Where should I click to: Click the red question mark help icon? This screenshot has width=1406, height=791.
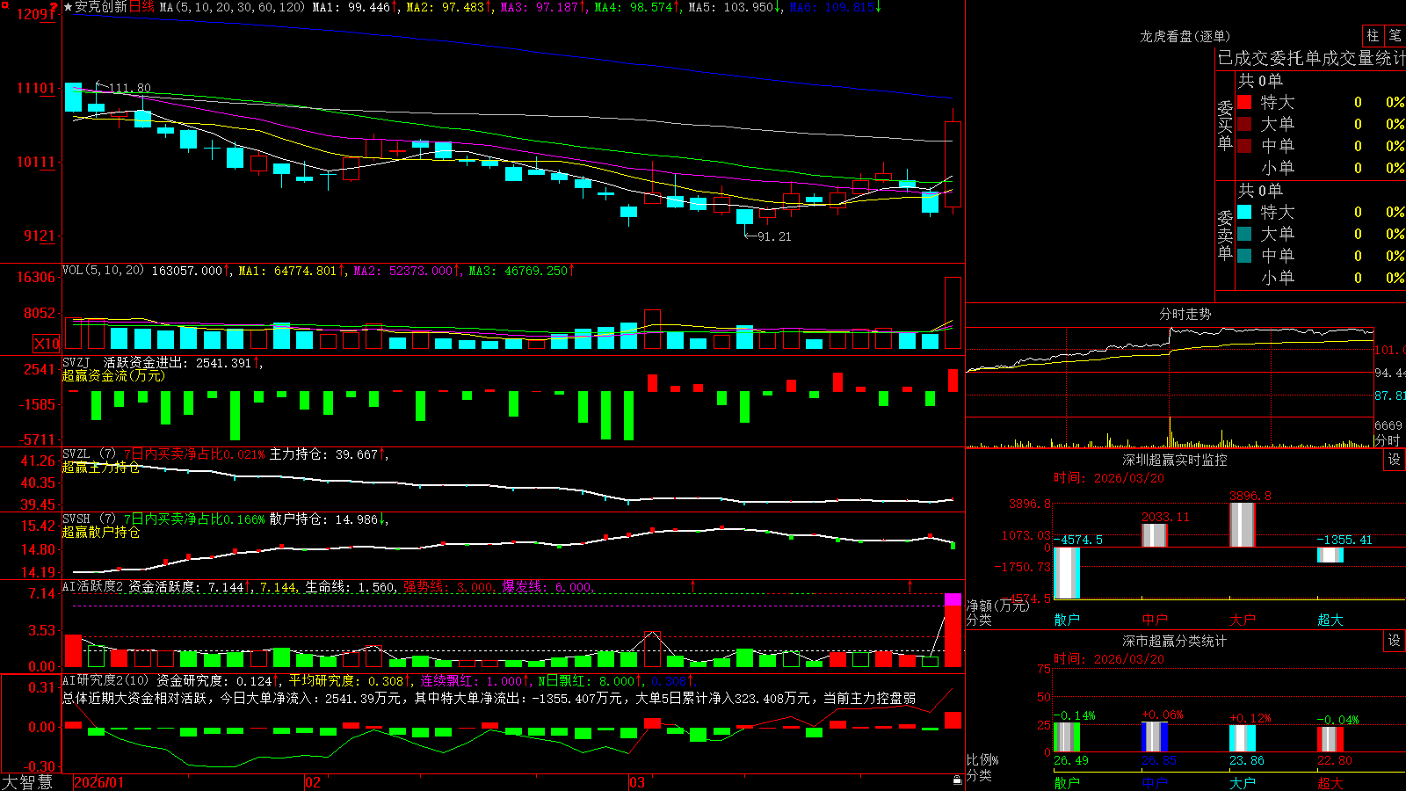tap(54, 7)
